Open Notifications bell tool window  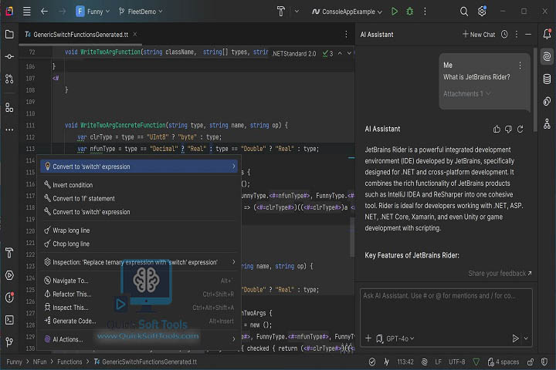pos(548,34)
